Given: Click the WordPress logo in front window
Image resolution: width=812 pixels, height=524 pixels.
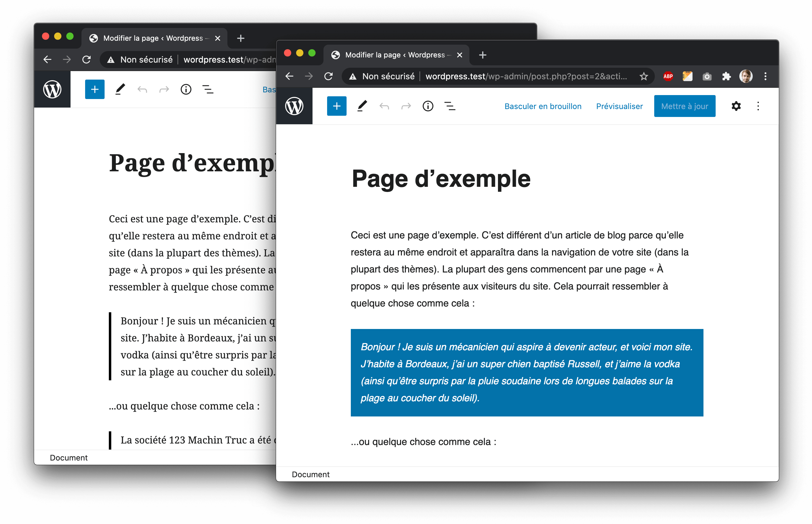Looking at the screenshot, I should [x=294, y=106].
